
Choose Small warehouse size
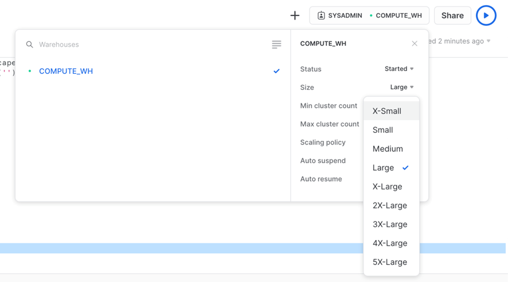[x=383, y=130]
